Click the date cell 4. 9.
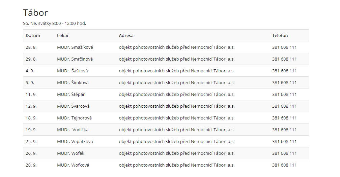Screen dimensions: 340x177 (30, 71)
